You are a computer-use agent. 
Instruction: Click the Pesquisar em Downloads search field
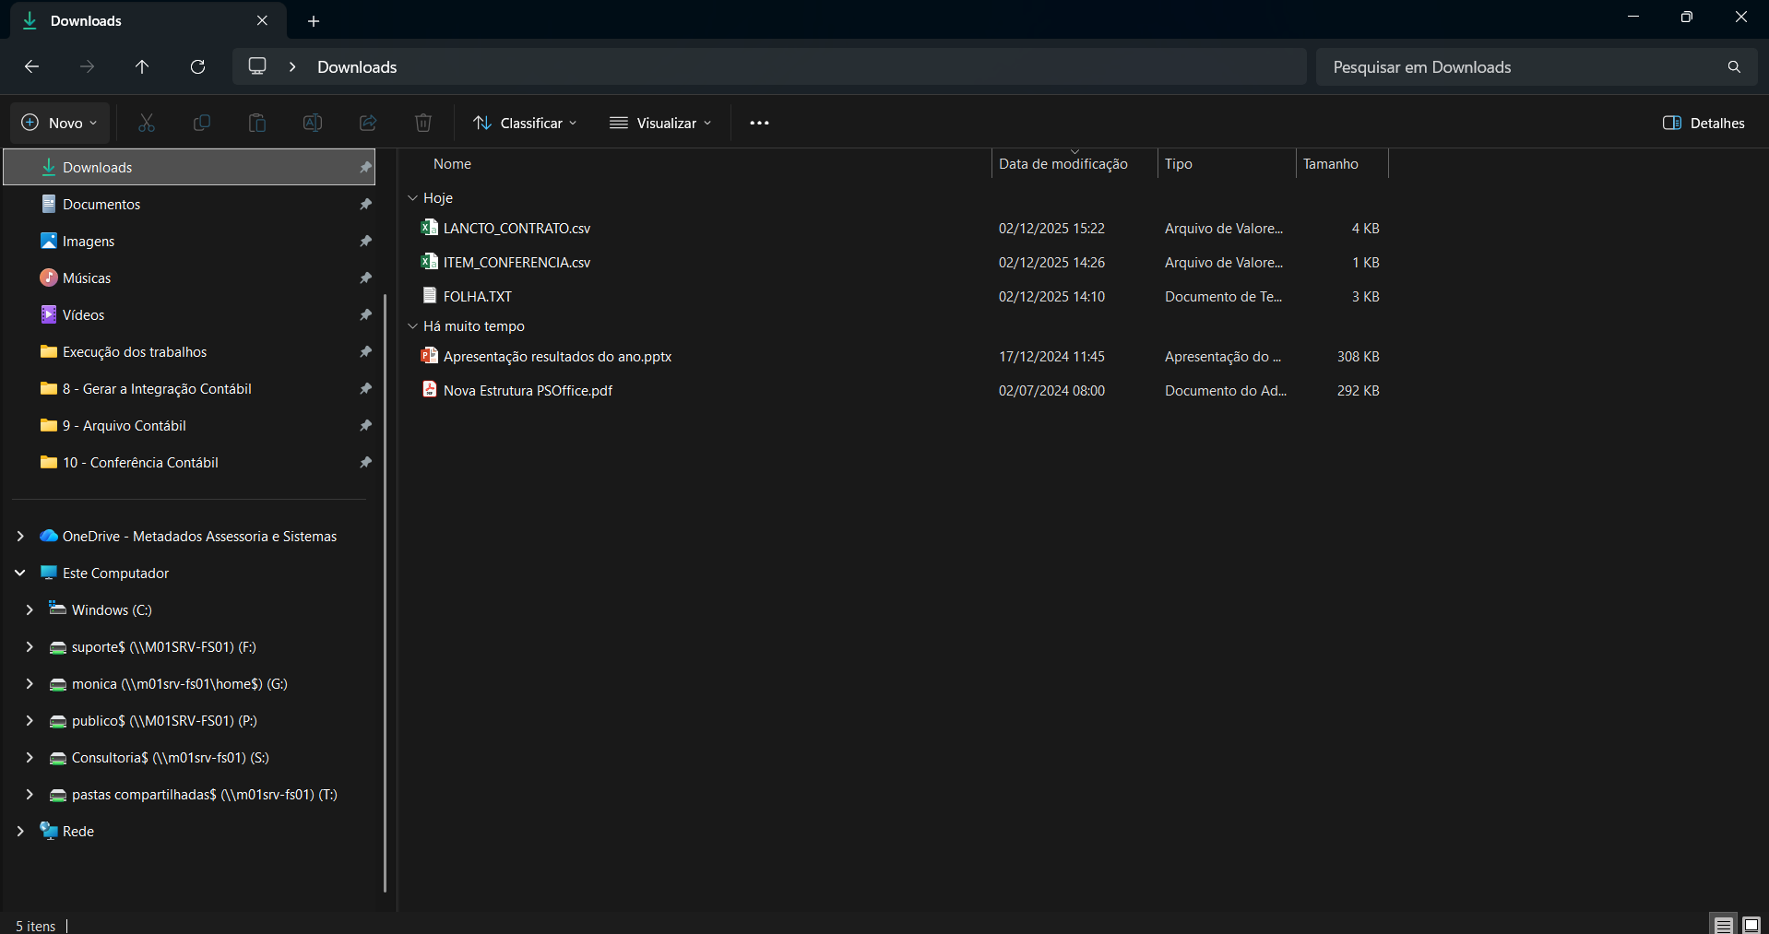[1522, 67]
